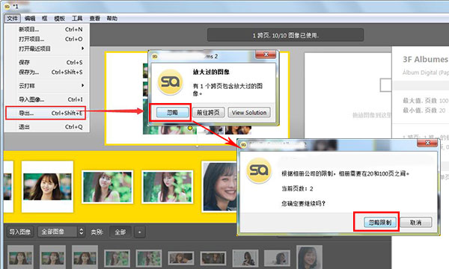
Task: Click the 导入图像 button in bottom panel
Action: (x=19, y=232)
